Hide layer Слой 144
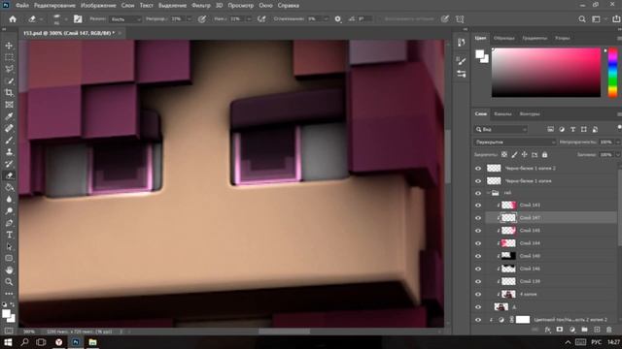This screenshot has height=349, width=622. [478, 243]
